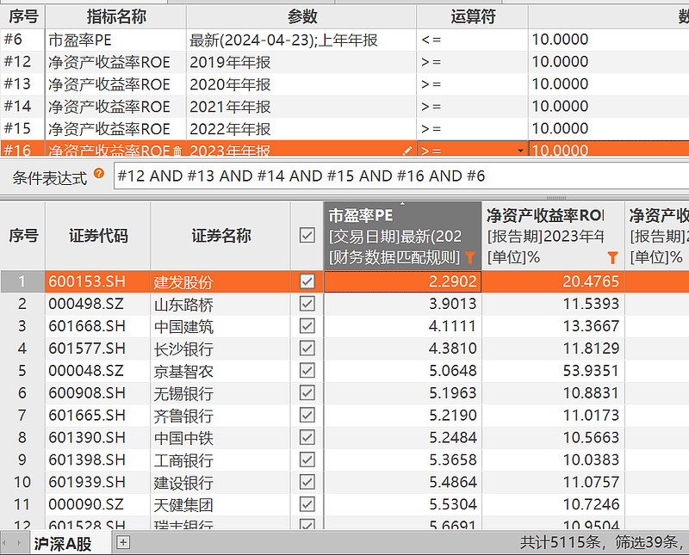Viewport: 689px width, 555px height.
Task: Click the status text 共计5115条, 筛选39条
Action: [x=599, y=543]
